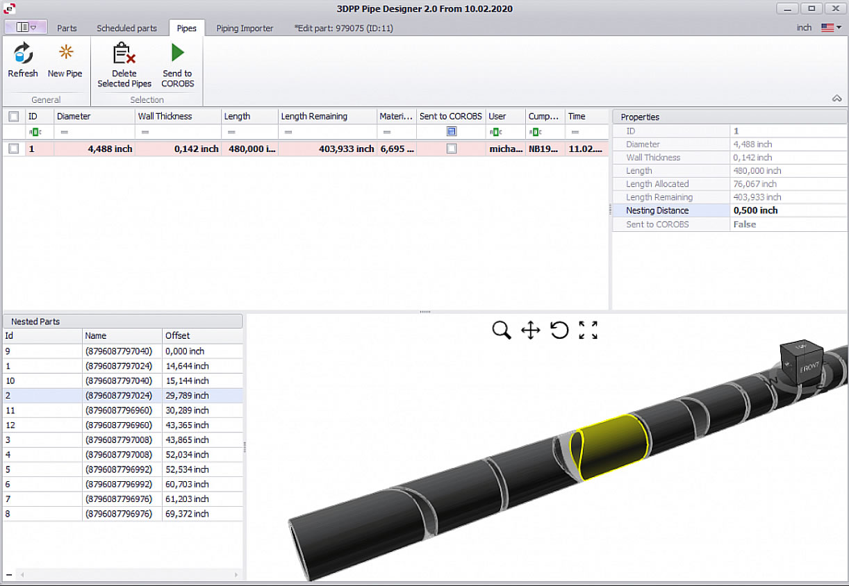
Task: Edit the Nesting Distance value field
Action: [x=787, y=210]
